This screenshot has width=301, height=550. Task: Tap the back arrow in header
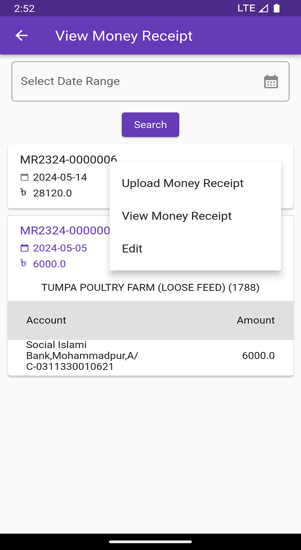tap(21, 36)
